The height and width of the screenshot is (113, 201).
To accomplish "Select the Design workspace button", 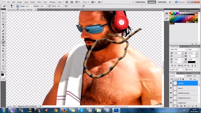I will [152, 2].
